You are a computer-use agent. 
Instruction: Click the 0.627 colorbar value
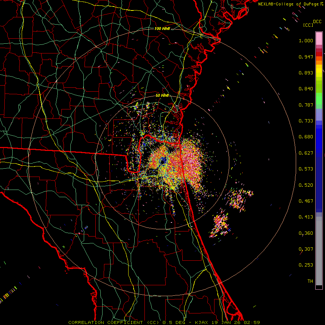click(x=306, y=153)
